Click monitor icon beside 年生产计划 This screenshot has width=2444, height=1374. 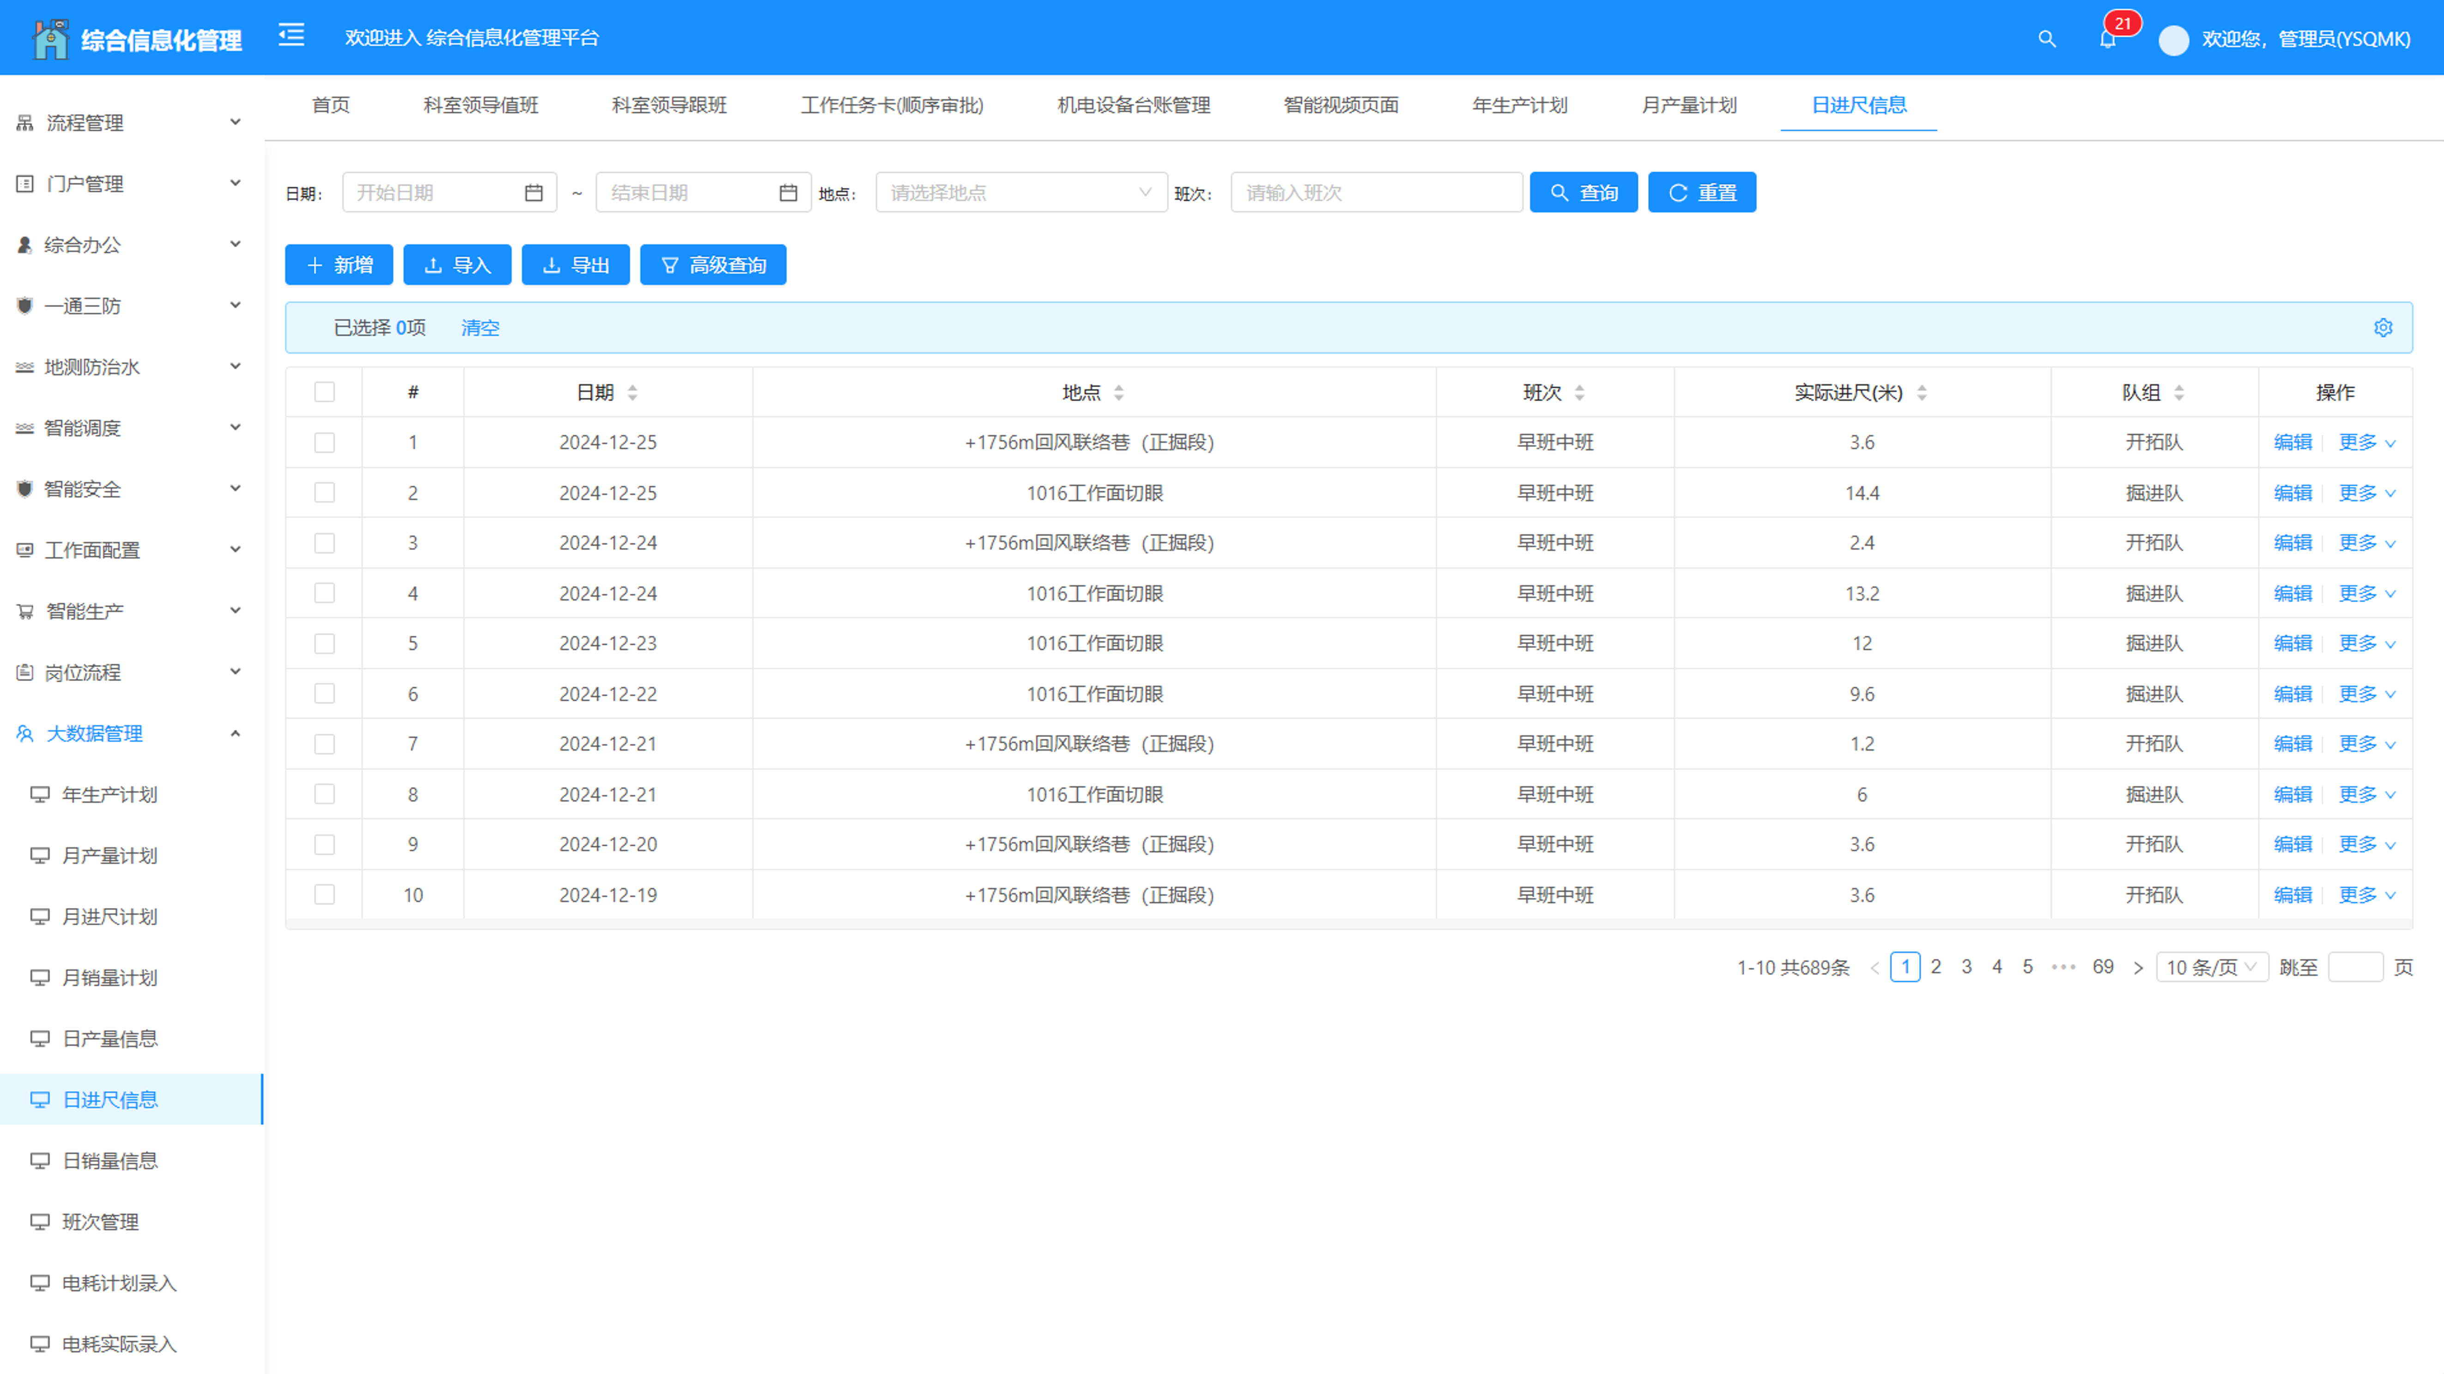point(40,795)
